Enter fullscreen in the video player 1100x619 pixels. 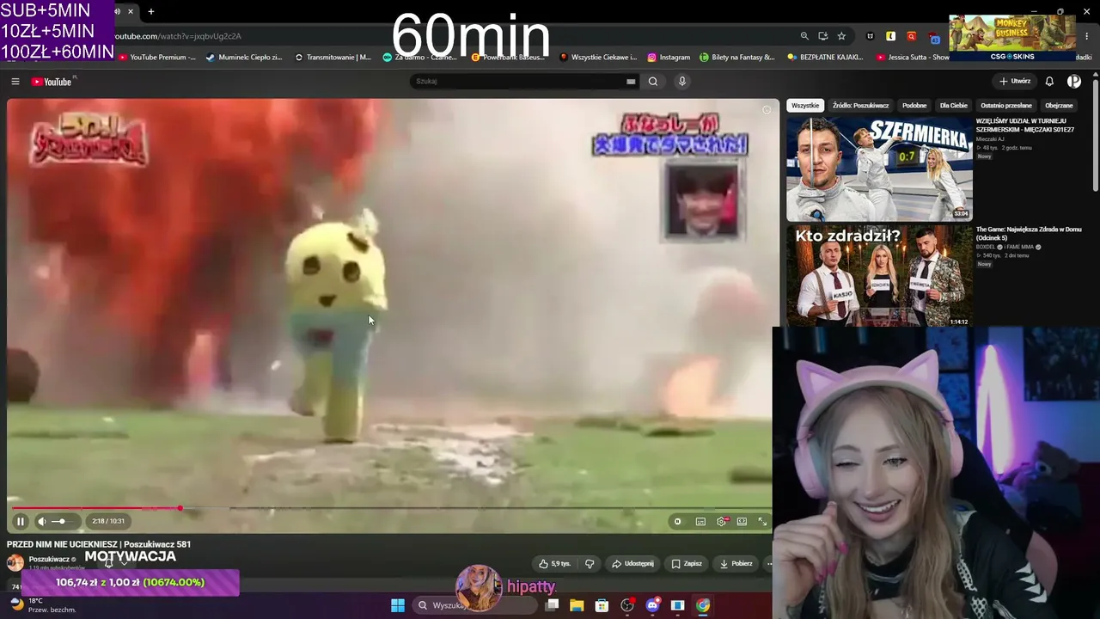tap(762, 521)
